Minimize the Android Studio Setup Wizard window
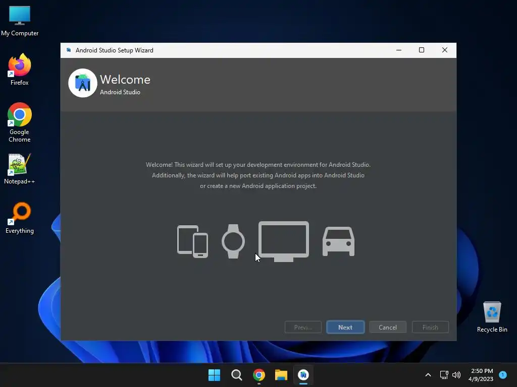Viewport: 517px width, 387px height. pyautogui.click(x=399, y=50)
